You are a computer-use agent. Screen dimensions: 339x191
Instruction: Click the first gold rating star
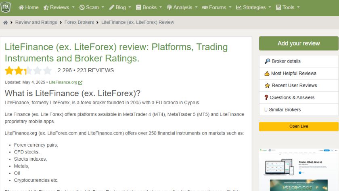[9, 71]
